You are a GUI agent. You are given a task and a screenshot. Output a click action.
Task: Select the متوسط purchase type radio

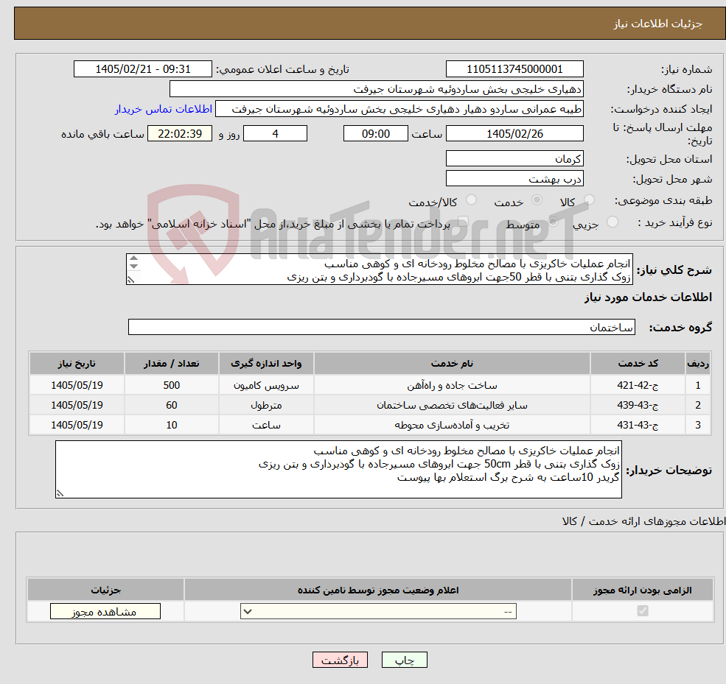(x=554, y=222)
